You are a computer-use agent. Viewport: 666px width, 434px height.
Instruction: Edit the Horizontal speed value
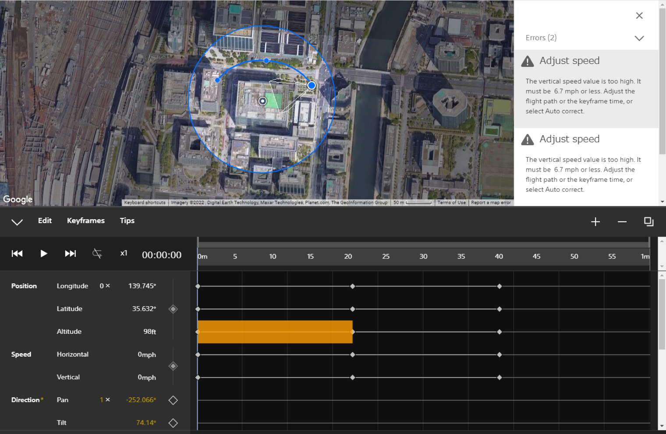click(x=147, y=354)
